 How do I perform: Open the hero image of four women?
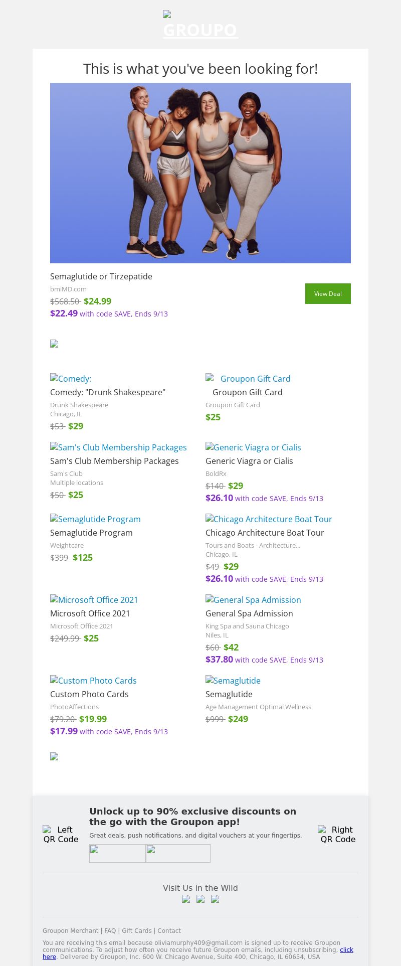tap(200, 173)
